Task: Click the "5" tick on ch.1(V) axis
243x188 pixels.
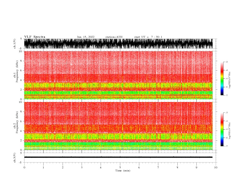Action: click(x=21, y=39)
